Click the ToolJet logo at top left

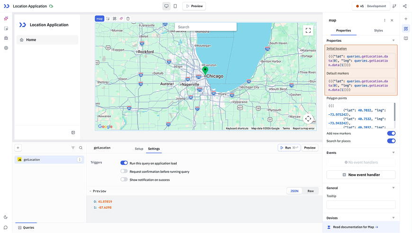(x=6, y=6)
